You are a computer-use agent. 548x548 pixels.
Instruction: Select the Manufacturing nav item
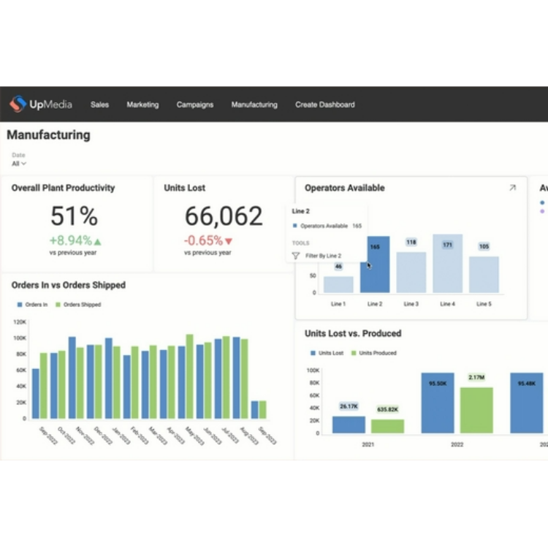pyautogui.click(x=254, y=104)
